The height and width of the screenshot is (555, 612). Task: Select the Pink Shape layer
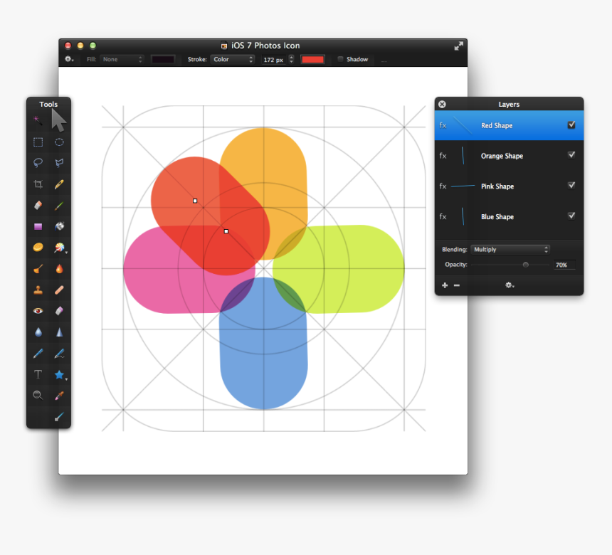tap(509, 186)
